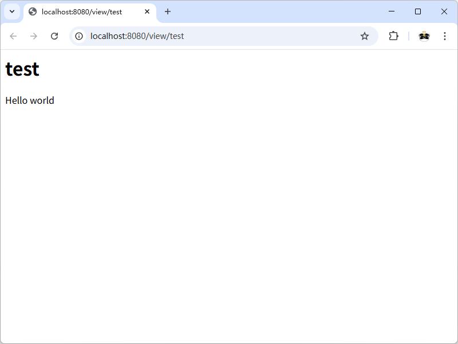Open the tab search dropdown chevron
The height and width of the screenshot is (344, 458).
point(11,11)
